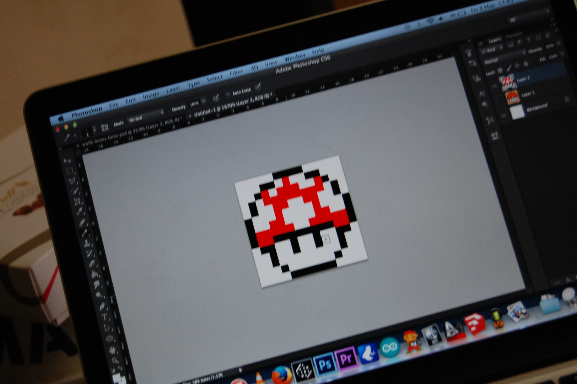Click tablet pressure for opacity icon
The height and width of the screenshot is (384, 577).
pyautogui.click(x=216, y=98)
